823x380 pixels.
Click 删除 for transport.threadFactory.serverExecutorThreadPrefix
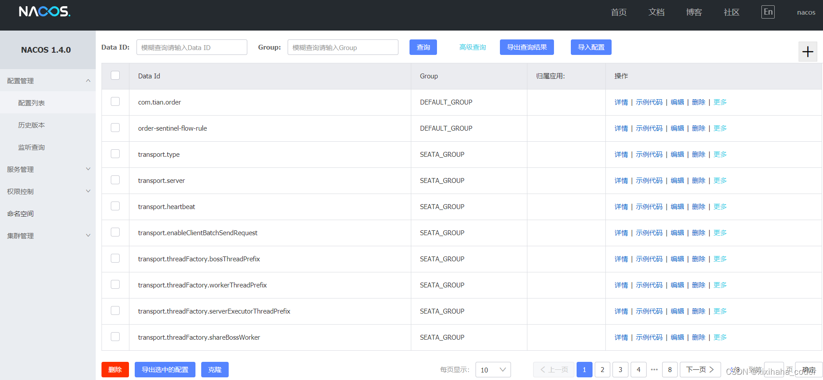[x=698, y=311]
